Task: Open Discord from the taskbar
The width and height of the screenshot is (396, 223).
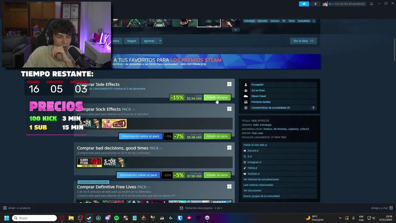Action: (107, 218)
